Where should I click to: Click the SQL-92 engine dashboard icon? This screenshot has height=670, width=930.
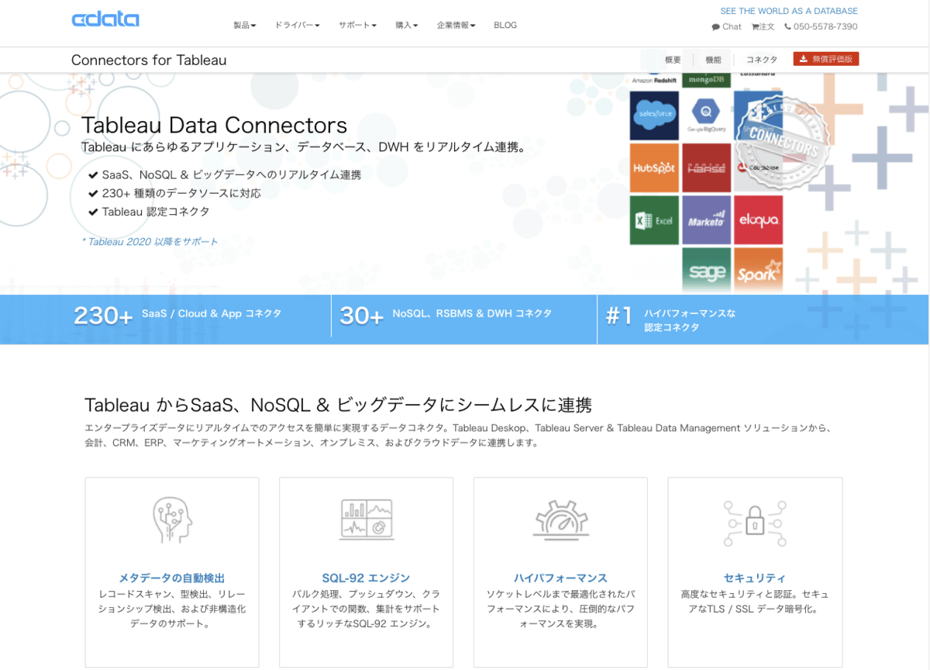point(367,520)
